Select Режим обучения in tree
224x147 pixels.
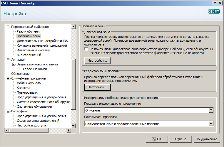pyautogui.click(x=29, y=31)
